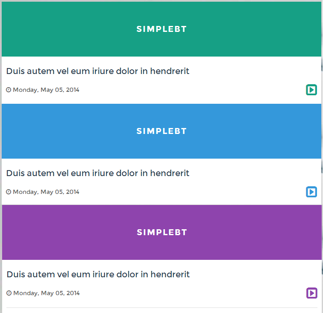The image size is (323, 313).
Task: Click clock icon beside second post date
Action: tap(9, 192)
